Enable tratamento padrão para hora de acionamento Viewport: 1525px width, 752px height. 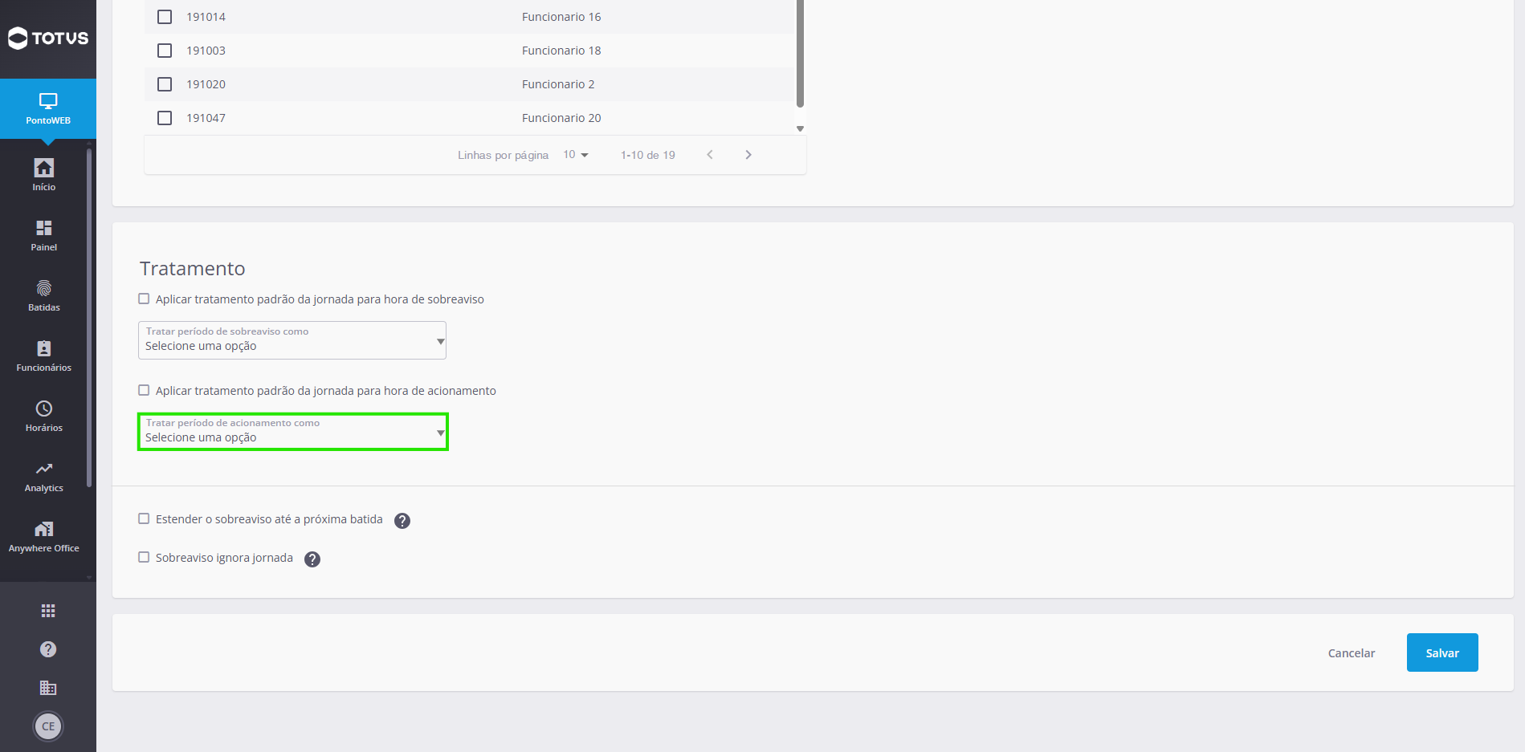click(144, 390)
